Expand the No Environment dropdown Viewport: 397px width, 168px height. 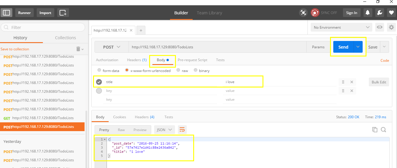tap(341, 28)
